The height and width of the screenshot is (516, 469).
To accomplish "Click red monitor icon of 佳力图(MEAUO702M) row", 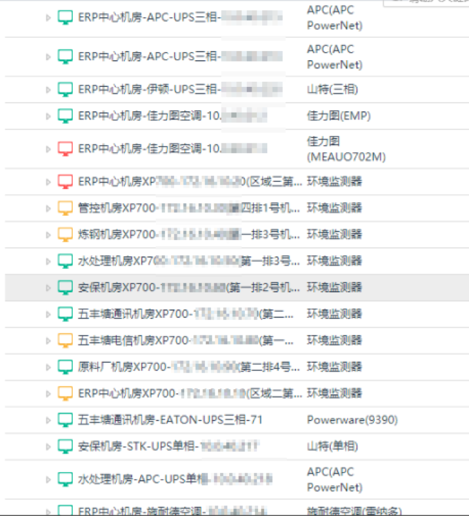I will click(x=66, y=149).
